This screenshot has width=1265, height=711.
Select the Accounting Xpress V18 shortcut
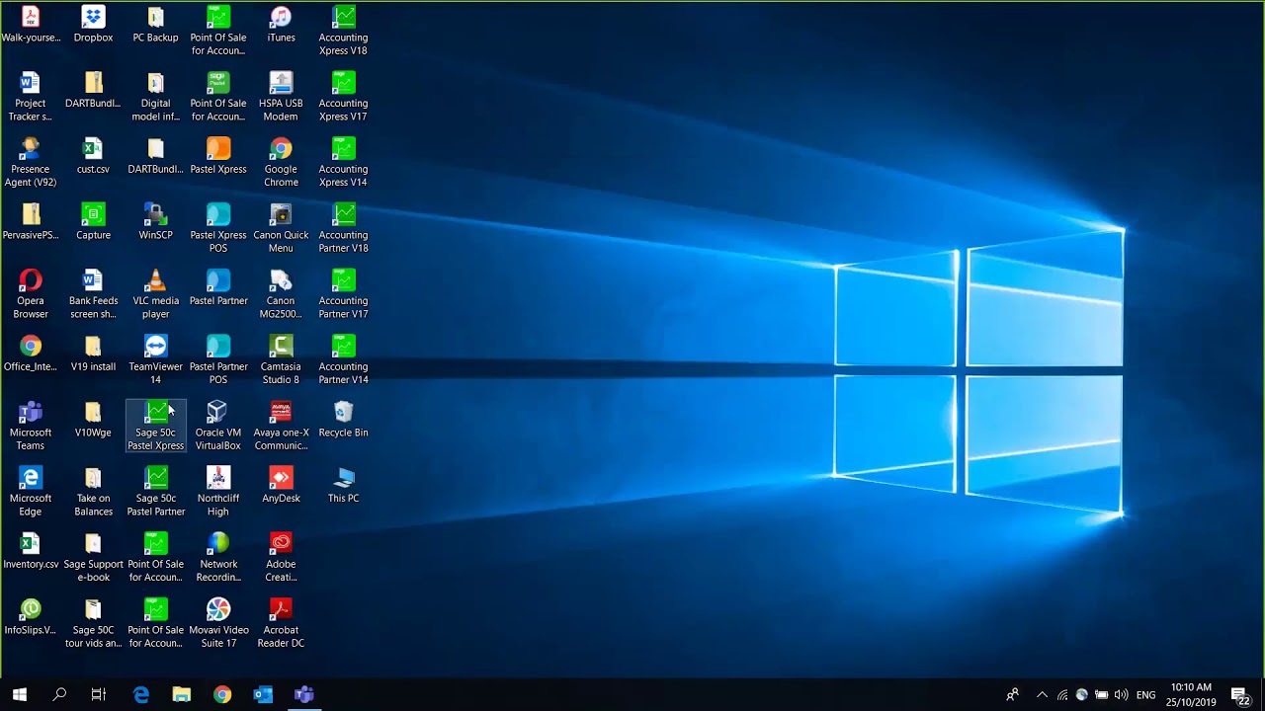(343, 31)
